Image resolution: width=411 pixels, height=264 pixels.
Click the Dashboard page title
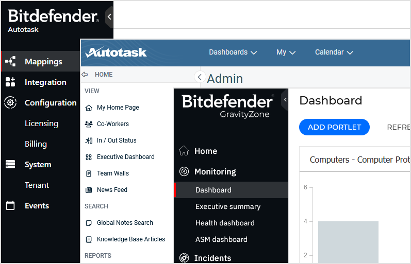pos(331,100)
